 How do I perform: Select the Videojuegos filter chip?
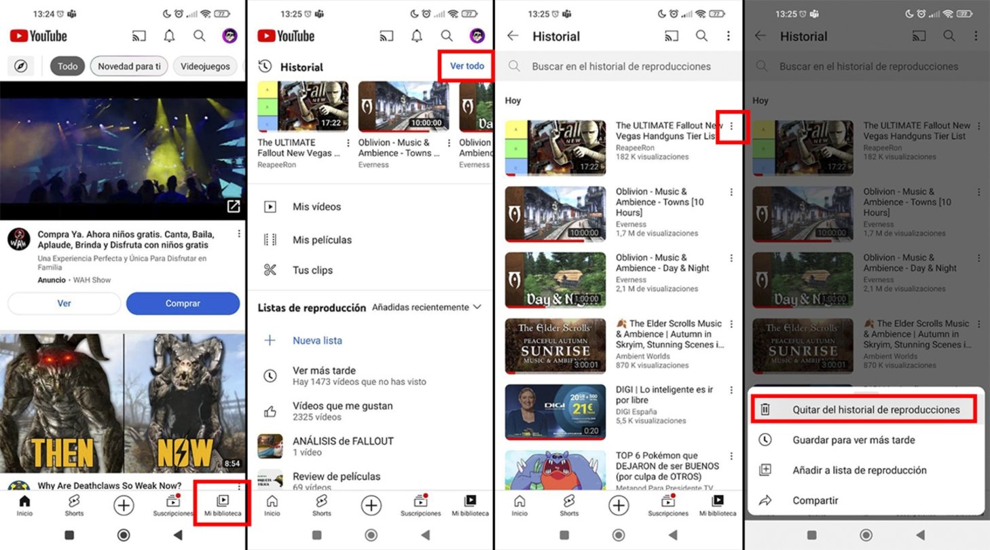[x=206, y=67]
